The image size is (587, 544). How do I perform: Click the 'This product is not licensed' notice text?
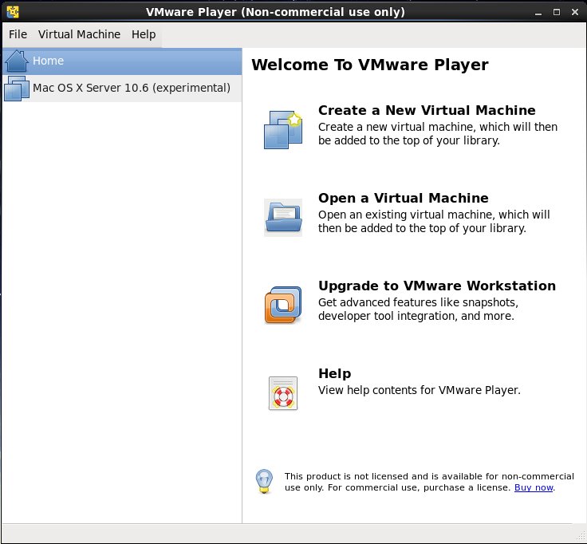[x=429, y=482]
